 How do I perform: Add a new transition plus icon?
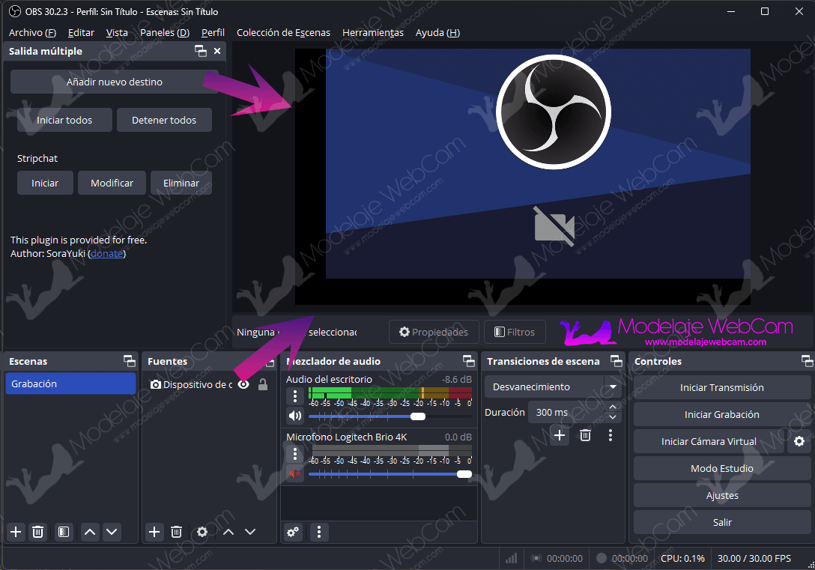click(560, 435)
